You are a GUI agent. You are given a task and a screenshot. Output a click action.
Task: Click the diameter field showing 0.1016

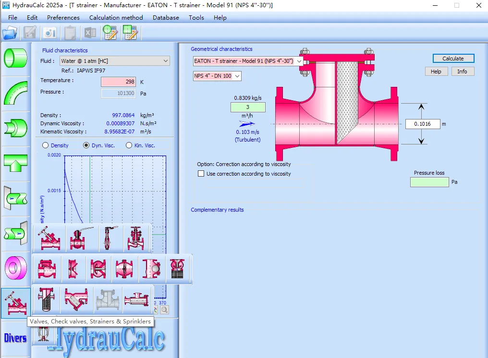click(423, 124)
